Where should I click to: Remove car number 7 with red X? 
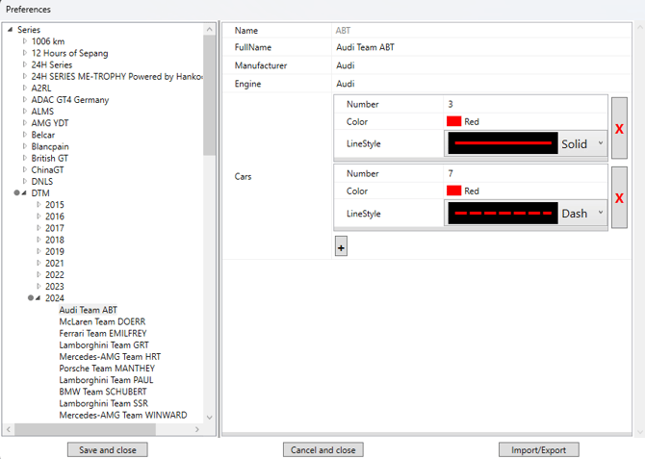tap(619, 197)
